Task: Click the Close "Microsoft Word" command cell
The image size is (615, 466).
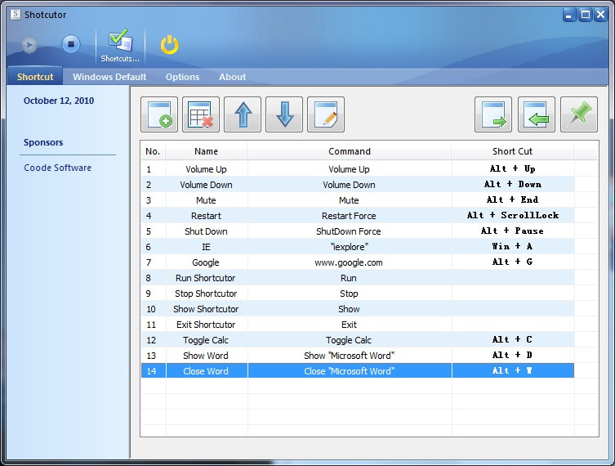Action: [350, 371]
